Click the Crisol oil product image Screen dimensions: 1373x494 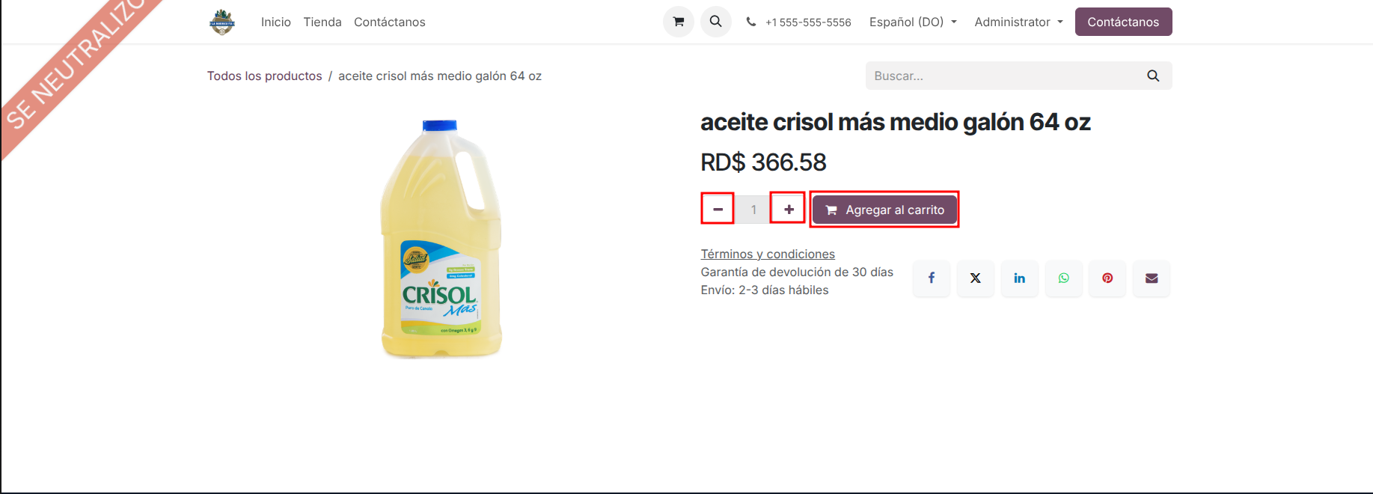pyautogui.click(x=441, y=240)
